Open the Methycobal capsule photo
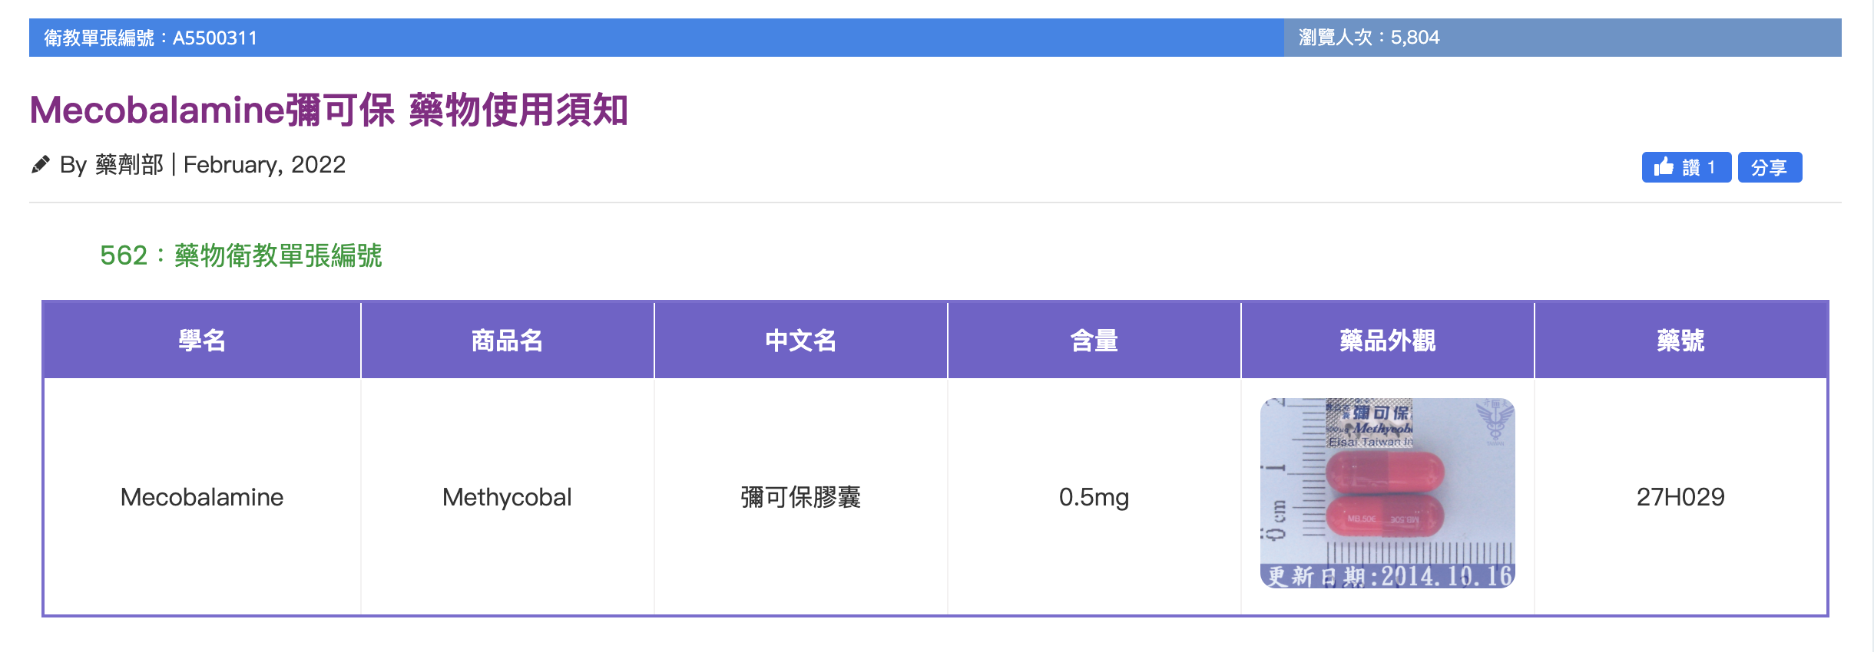Viewport: 1874px width, 652px height. tap(1387, 493)
